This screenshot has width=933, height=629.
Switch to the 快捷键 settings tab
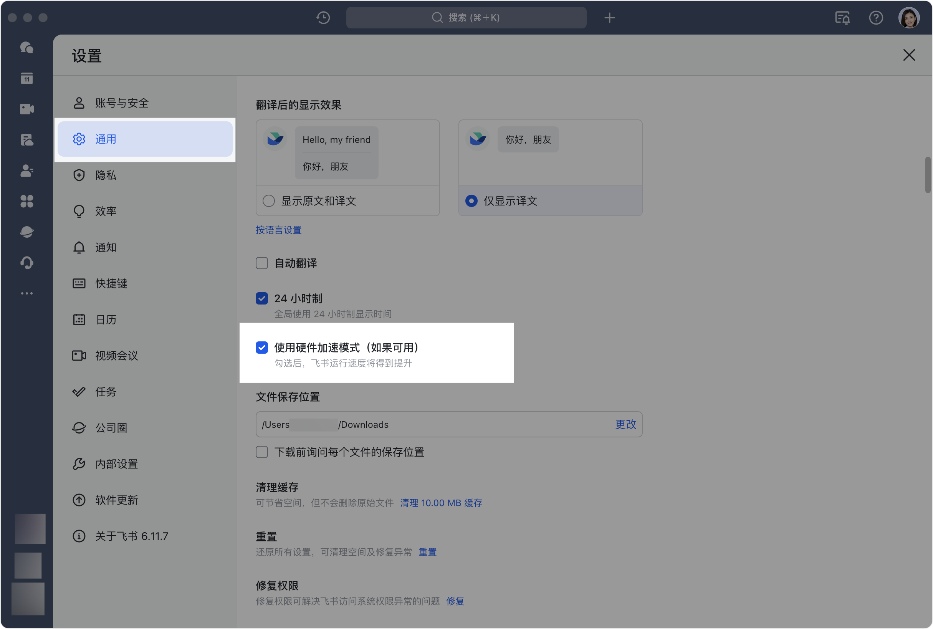111,284
